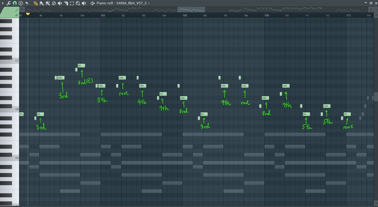The image size is (378, 207).
Task: Select the B5 note near bar 106
Action: point(204,114)
